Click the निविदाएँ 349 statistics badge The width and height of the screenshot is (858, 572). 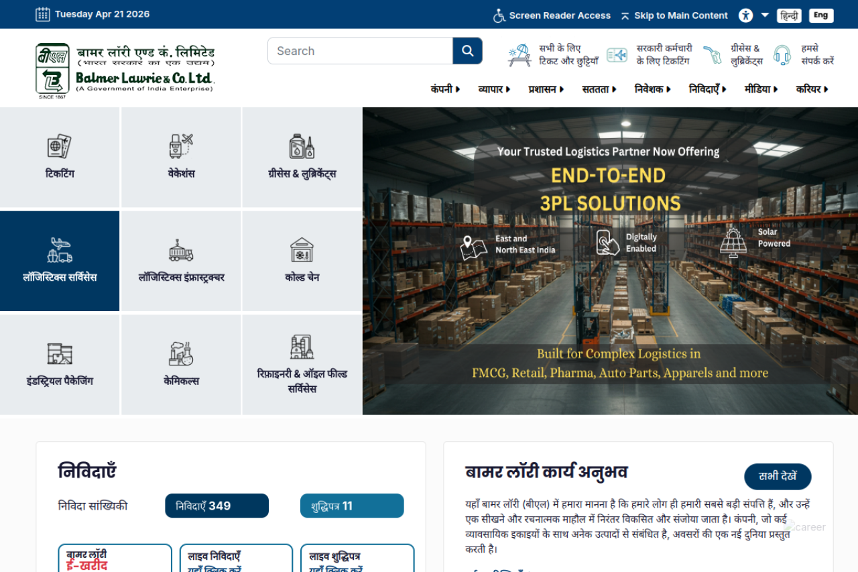[217, 506]
